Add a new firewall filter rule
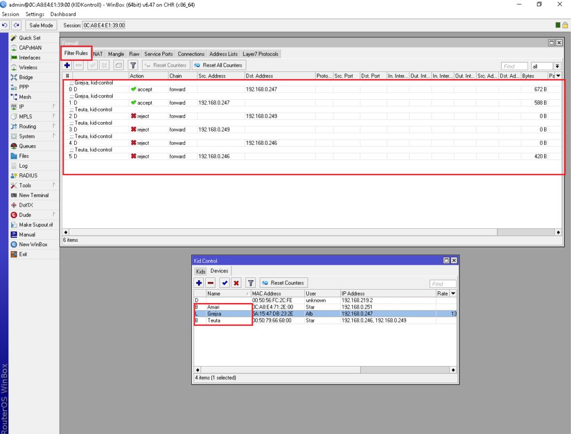Viewport: 571px width, 434px height. [x=67, y=65]
